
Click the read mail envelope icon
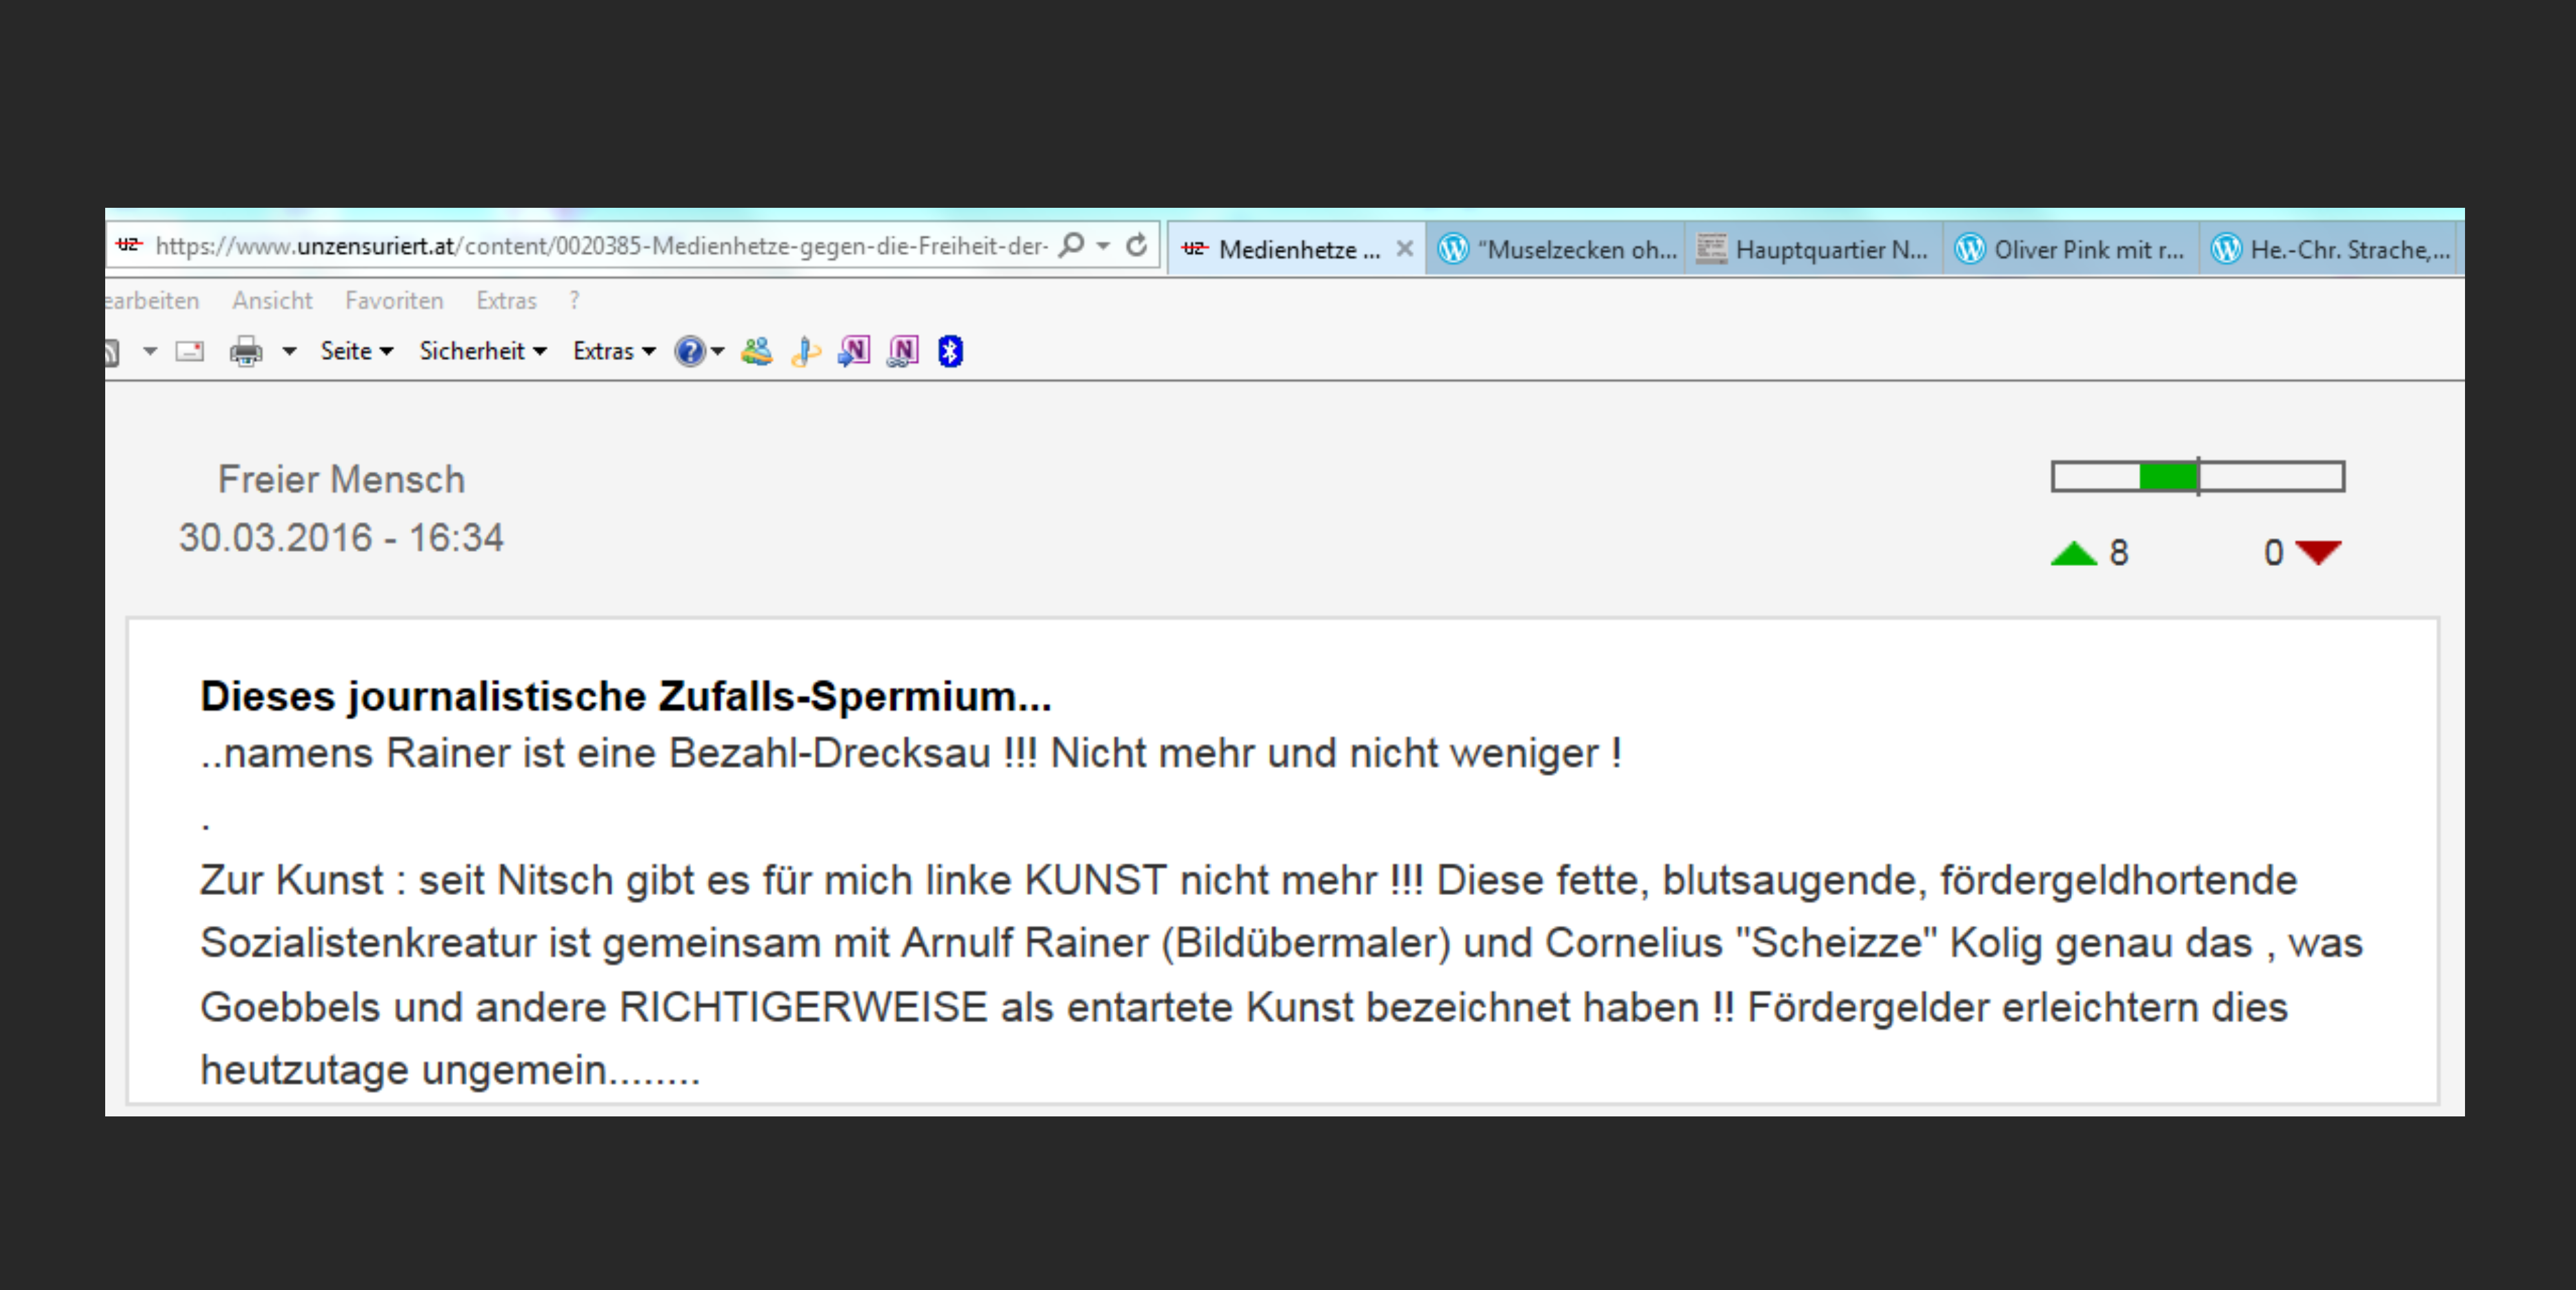point(189,351)
